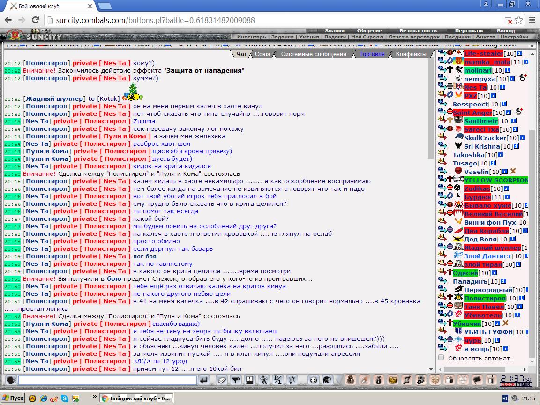Click the Chrome bookmark star icon
Viewport: 540px width, 405px height.
[518, 20]
